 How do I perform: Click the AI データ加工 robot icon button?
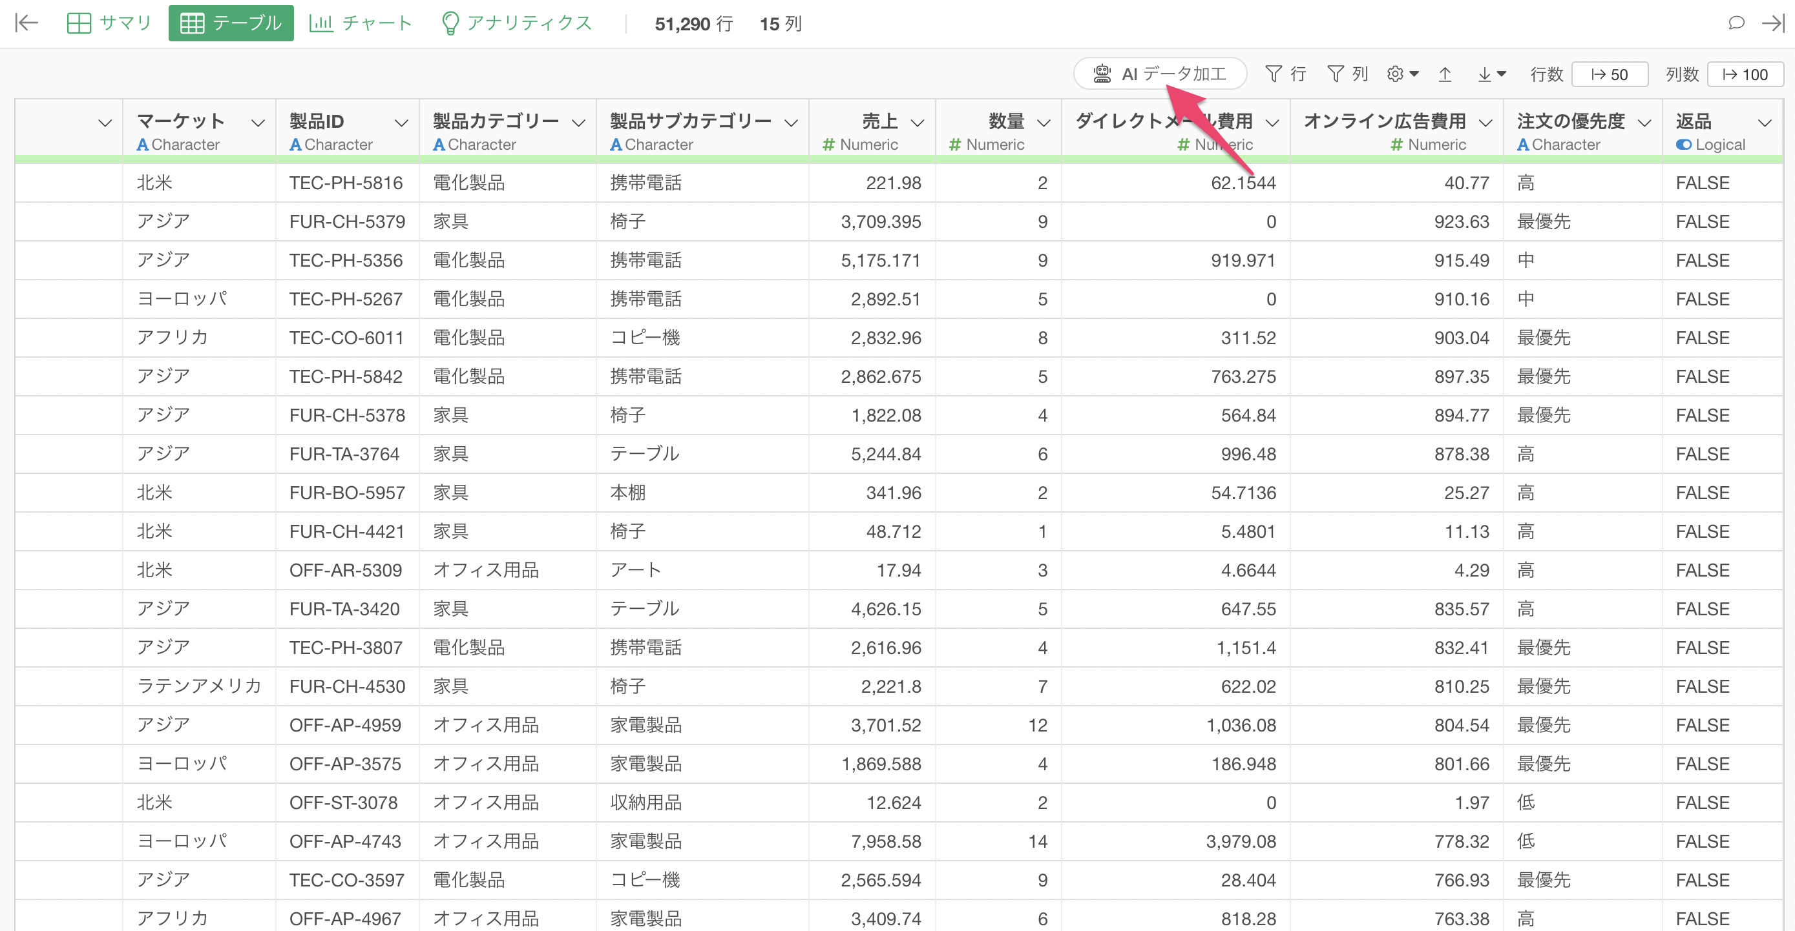pyautogui.click(x=1159, y=74)
